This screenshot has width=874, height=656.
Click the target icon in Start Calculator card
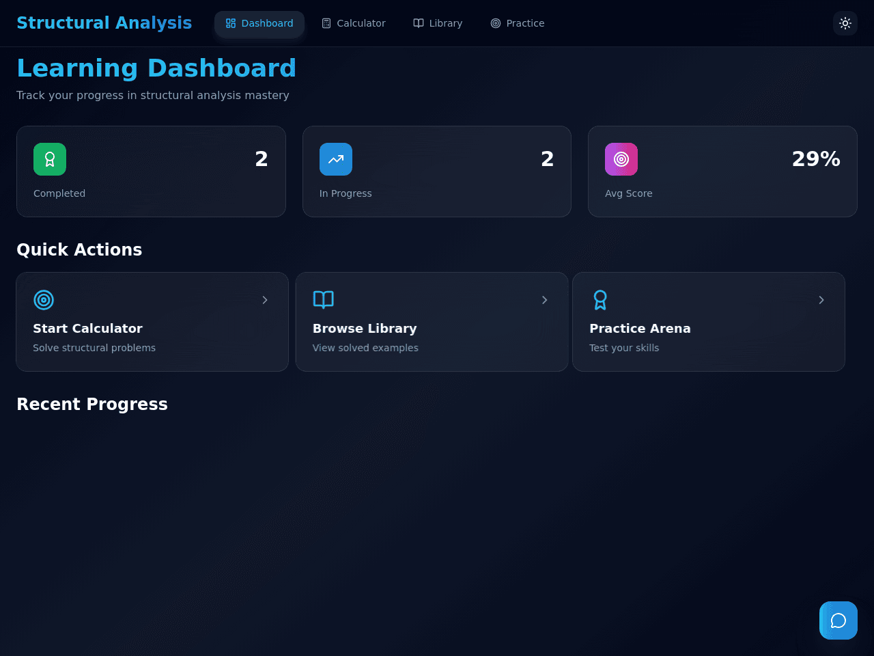click(x=44, y=300)
